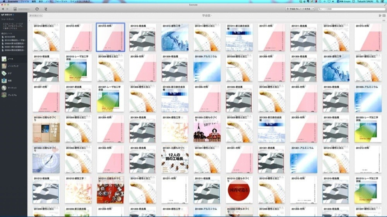Go forward with the right arrow
Viewport: 387px width, 217px height.
point(7,9)
